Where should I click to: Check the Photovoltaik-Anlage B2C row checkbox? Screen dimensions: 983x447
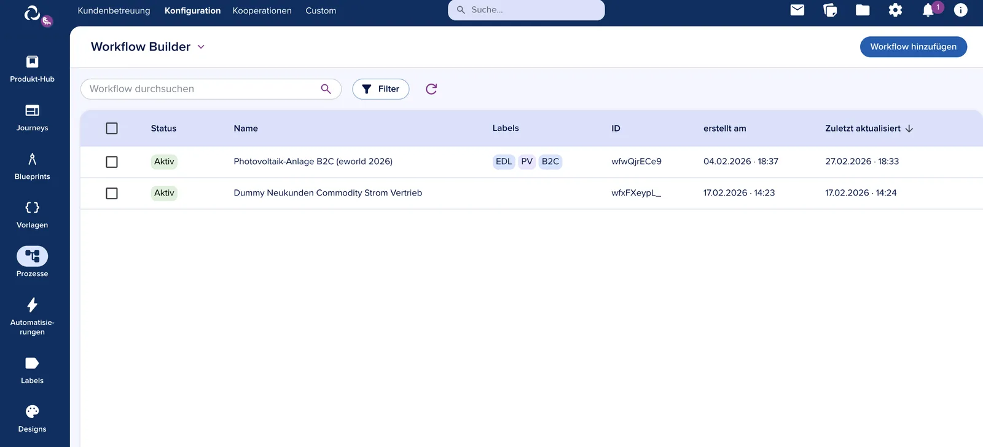coord(112,162)
